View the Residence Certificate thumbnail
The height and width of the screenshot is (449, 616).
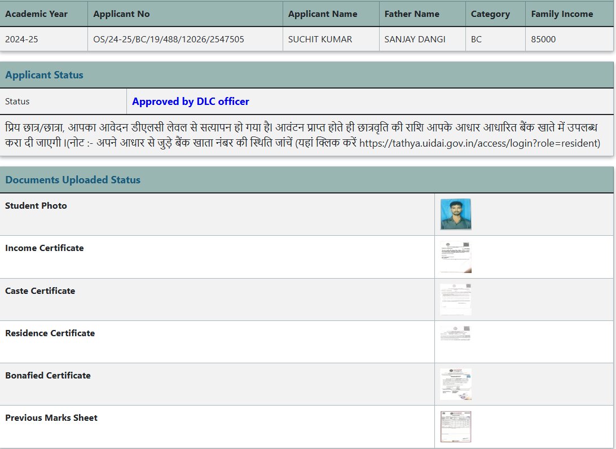point(456,333)
